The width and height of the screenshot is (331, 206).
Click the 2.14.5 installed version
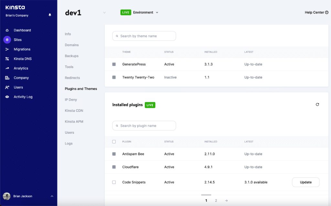209,182
